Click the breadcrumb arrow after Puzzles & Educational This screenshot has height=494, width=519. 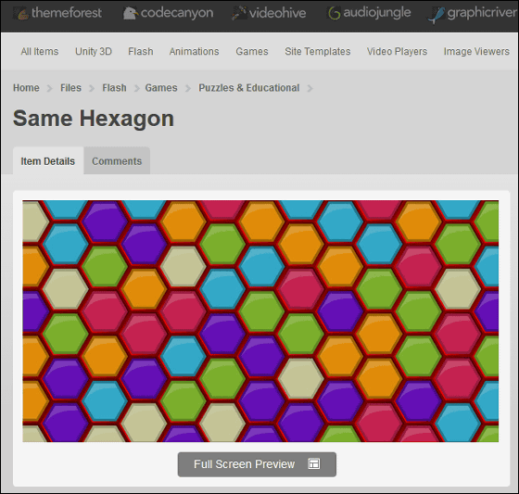pyautogui.click(x=310, y=88)
